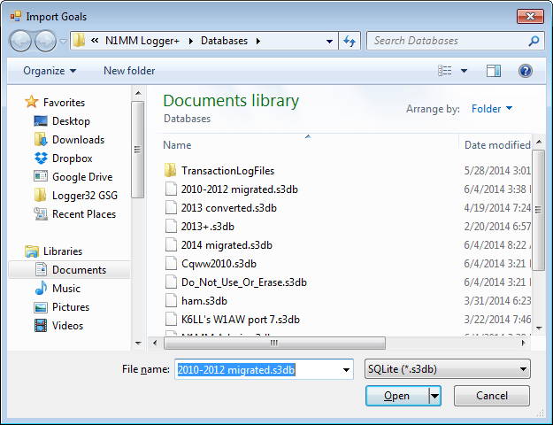This screenshot has width=553, height=425.
Task: Open Downloads in Favorites
Action: point(78,140)
